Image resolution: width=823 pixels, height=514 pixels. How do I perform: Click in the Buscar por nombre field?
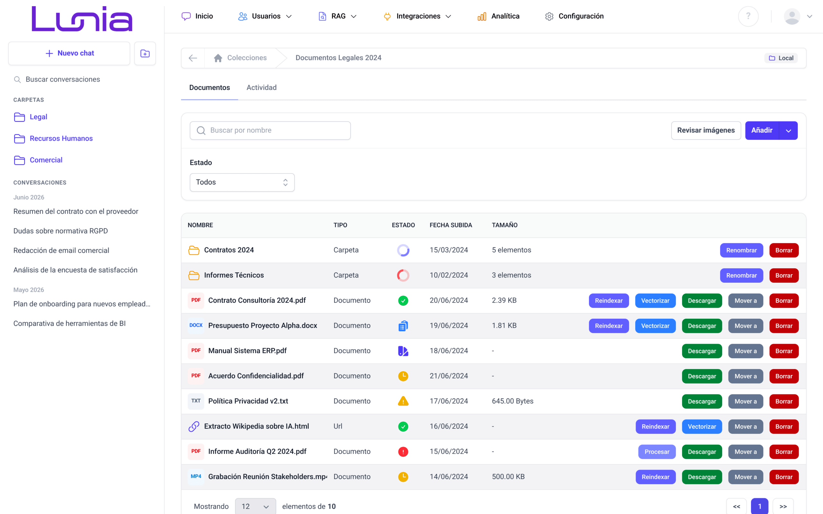[270, 130]
